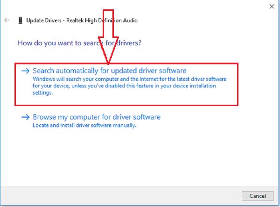Click the 'Update Drivers - Realtek High Definition Audio' title

[x=82, y=21]
